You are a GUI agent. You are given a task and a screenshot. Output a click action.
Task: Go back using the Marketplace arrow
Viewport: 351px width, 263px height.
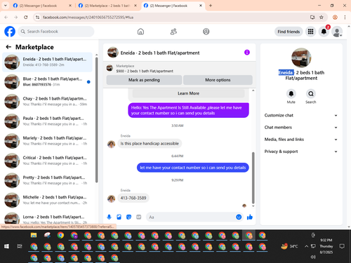pos(8,47)
